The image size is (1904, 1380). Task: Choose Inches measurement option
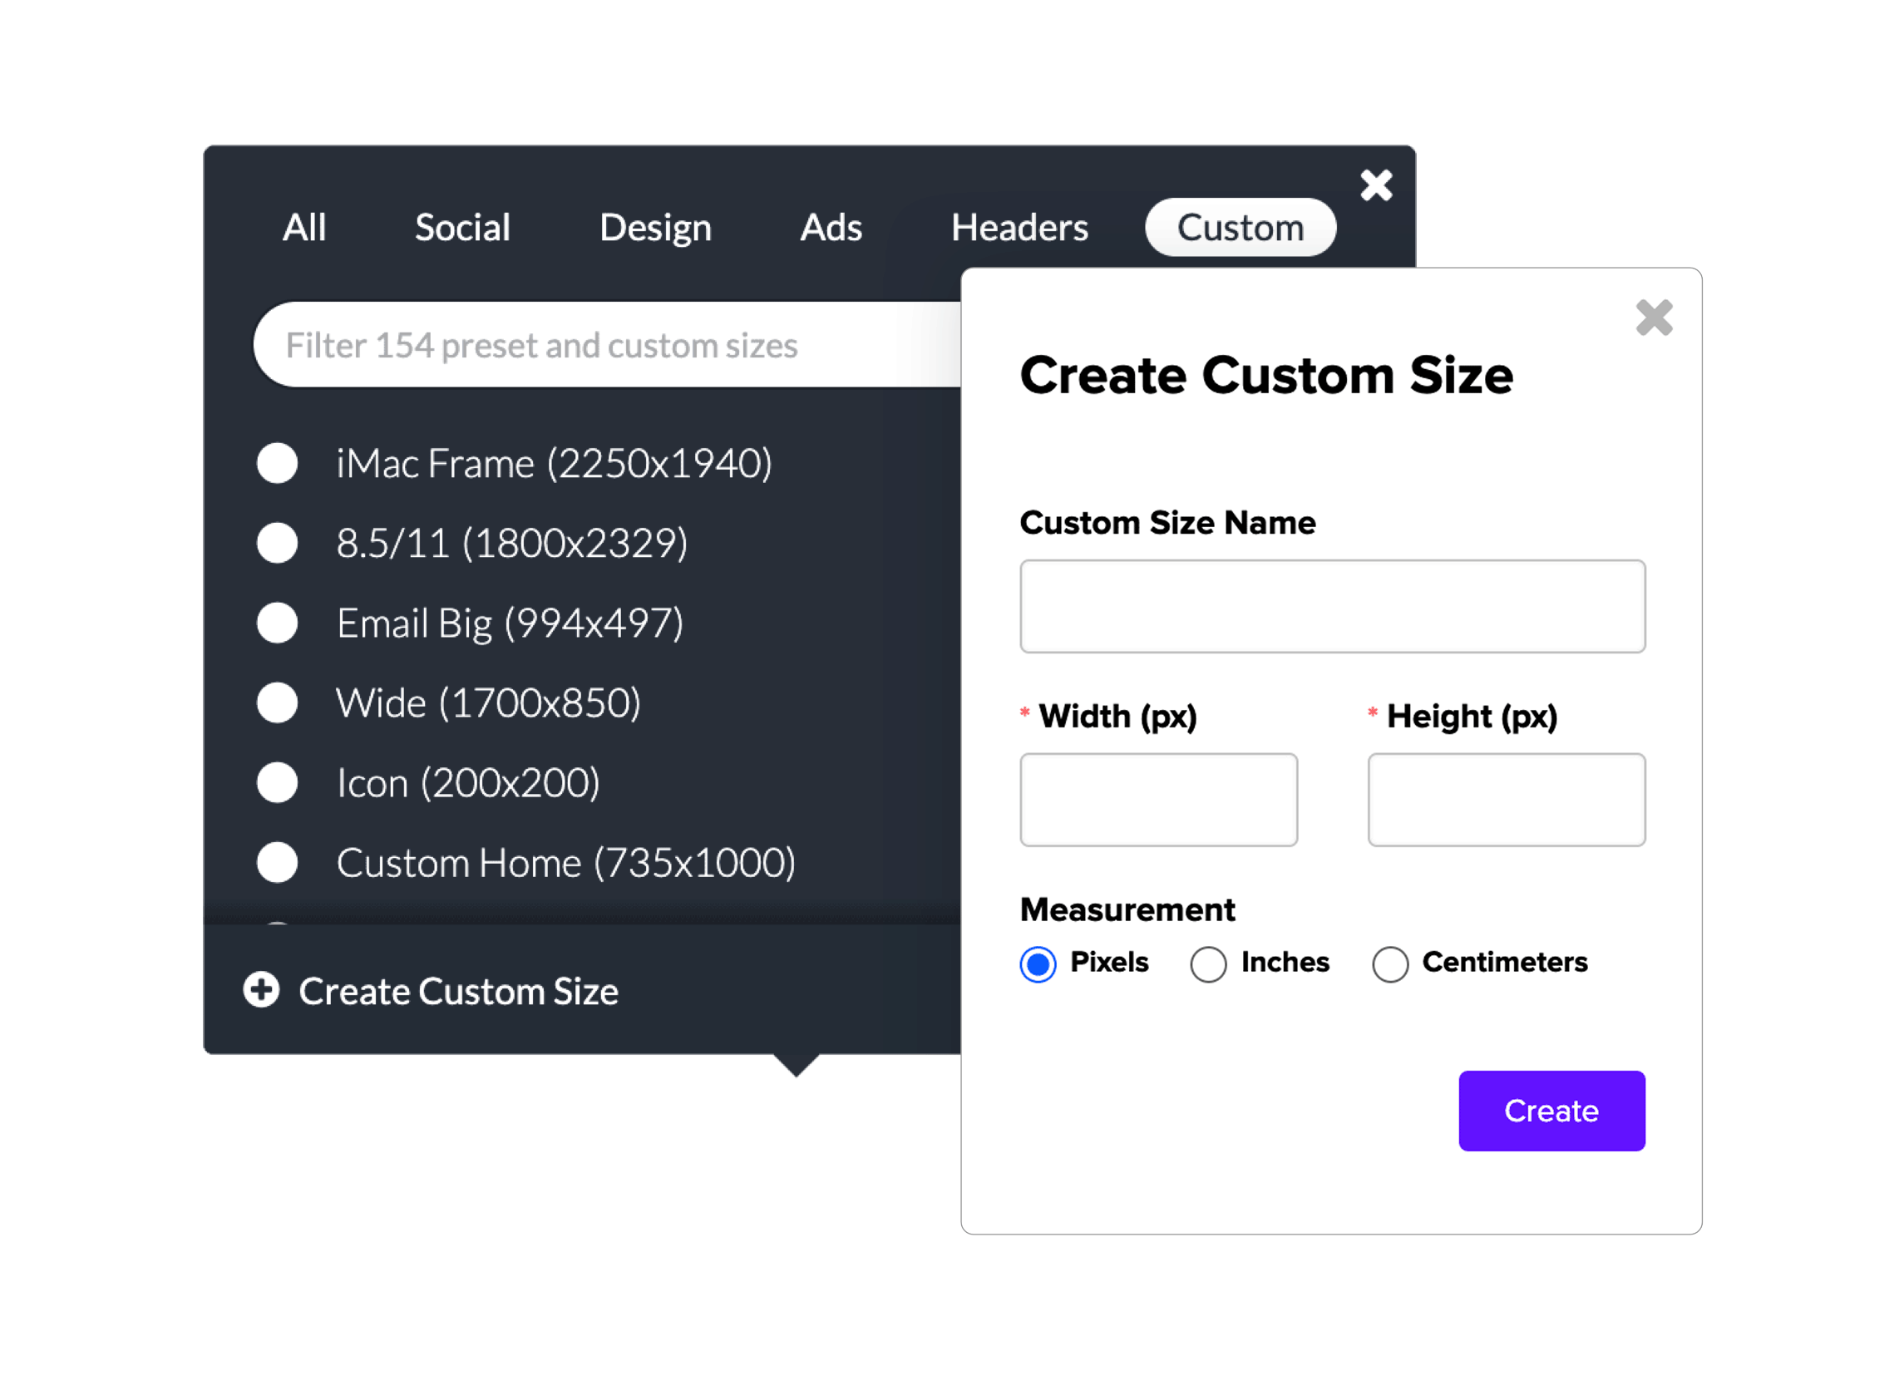tap(1209, 964)
